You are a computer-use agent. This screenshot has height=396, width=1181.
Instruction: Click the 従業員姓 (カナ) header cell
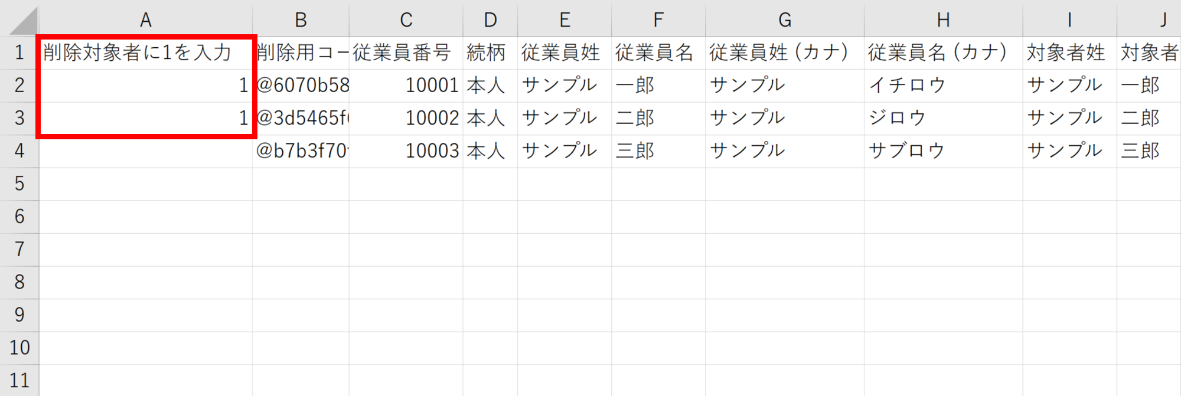(x=784, y=53)
